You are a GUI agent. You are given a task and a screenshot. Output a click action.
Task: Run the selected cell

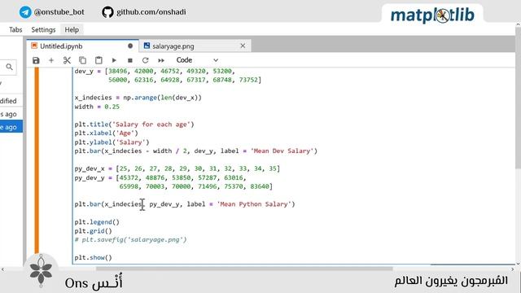(114, 60)
